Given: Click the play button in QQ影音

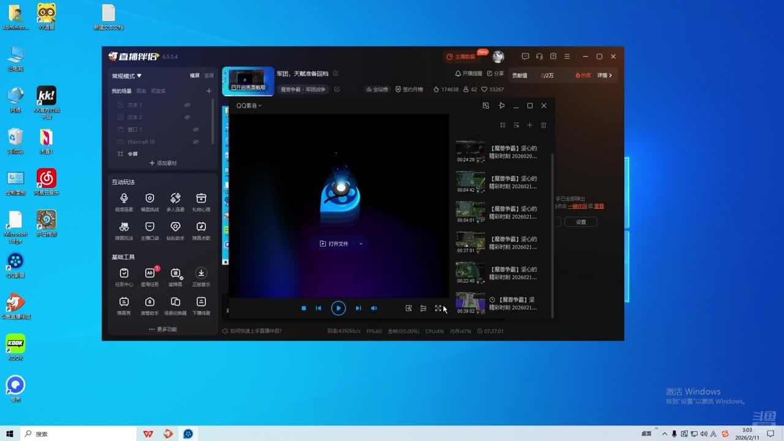Looking at the screenshot, I should (x=338, y=308).
